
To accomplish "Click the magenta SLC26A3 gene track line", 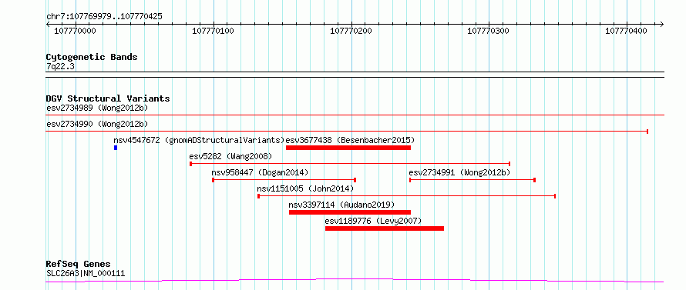I will click(x=355, y=280).
